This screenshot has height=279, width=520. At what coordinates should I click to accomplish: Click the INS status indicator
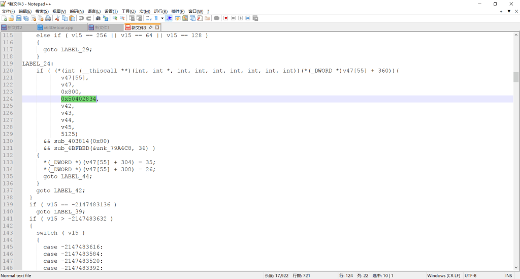(508, 275)
